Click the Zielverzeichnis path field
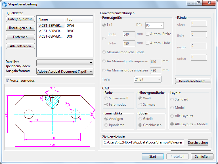Image resolution: width=218 pixels, height=164 pixels. click(143, 142)
